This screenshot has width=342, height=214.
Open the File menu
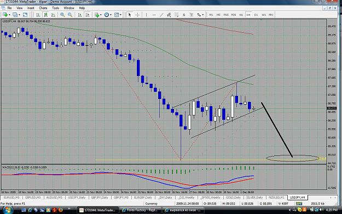coord(10,8)
